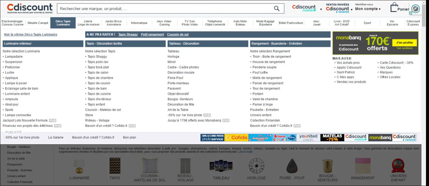429x186 pixels.
Task: Open the Tableau category thumbnail
Action: 221,166
